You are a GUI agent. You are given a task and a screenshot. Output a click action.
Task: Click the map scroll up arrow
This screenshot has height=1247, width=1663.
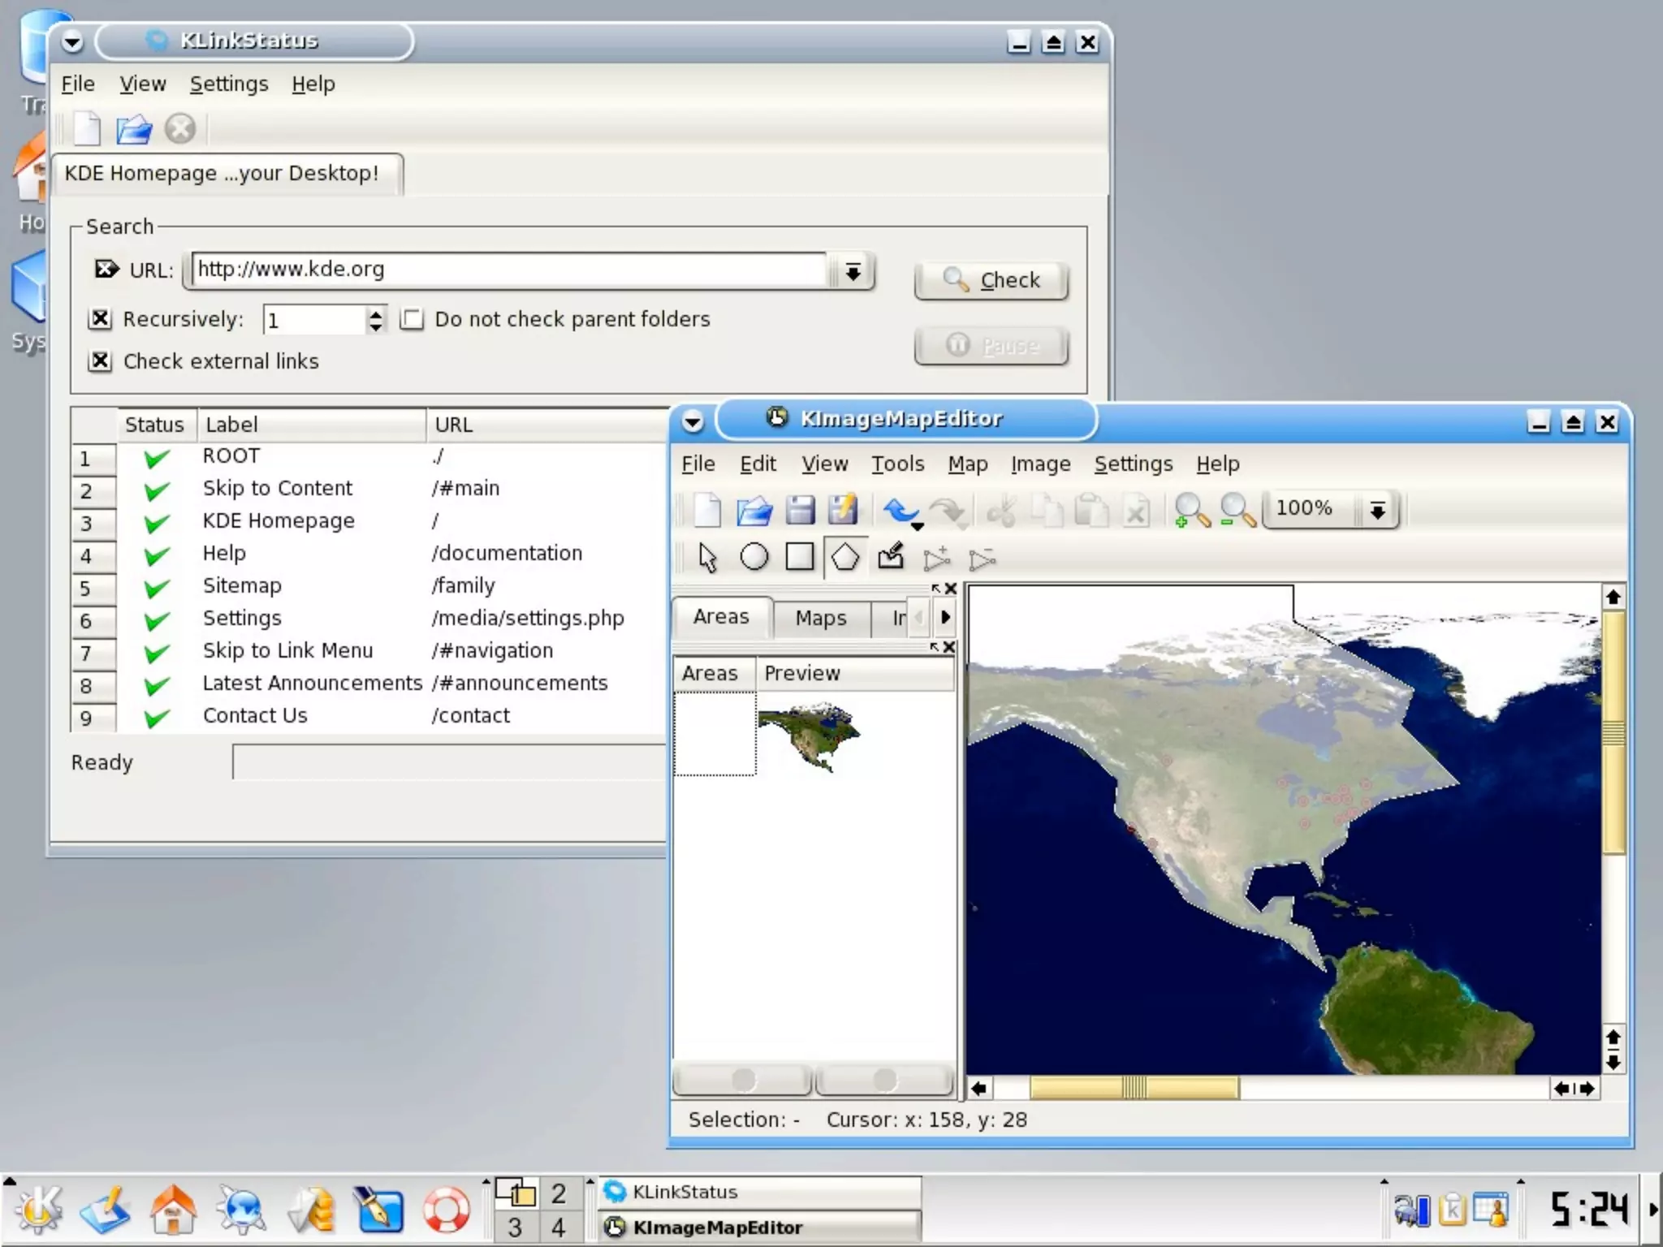coord(1613,598)
